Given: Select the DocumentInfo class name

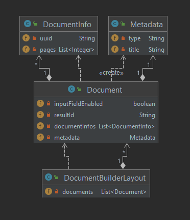Looking at the screenshot, I should [x=67, y=25].
